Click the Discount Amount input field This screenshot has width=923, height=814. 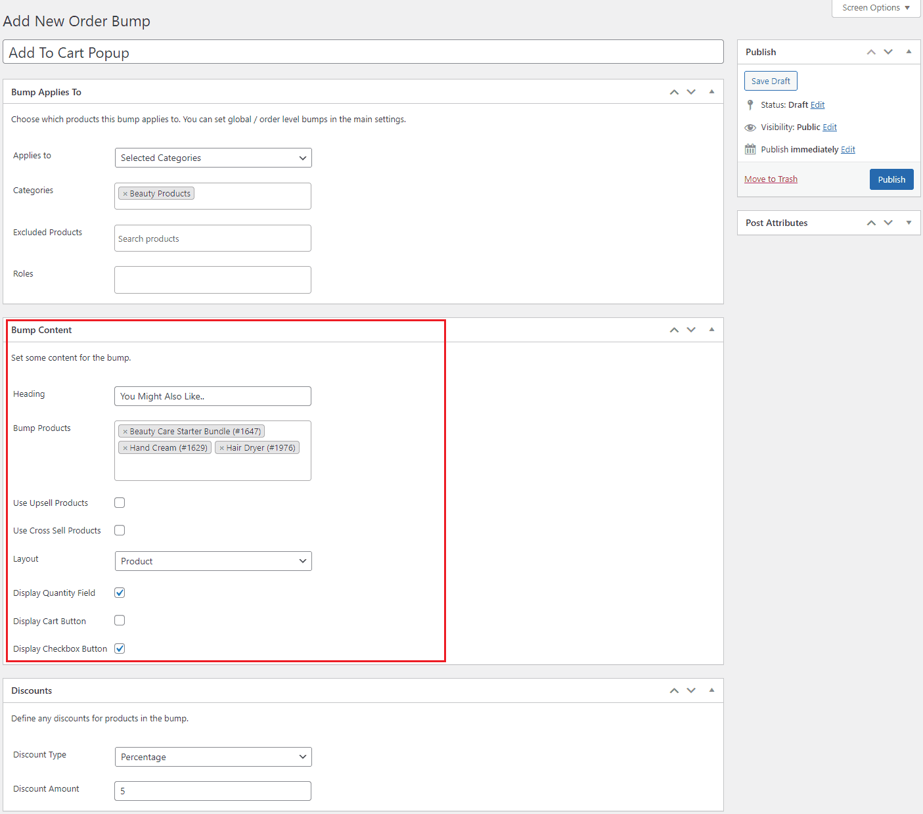[212, 791]
